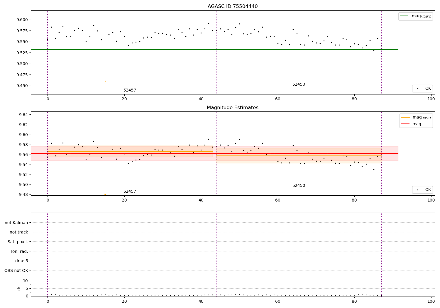Image resolution: width=440 pixels, height=308 pixels.
Task: Click the green mag AGASC horizontal line
Action: (214, 50)
